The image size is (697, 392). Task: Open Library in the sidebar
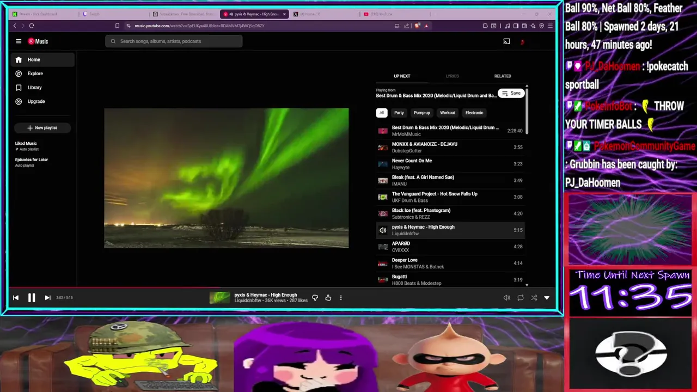[44, 88]
